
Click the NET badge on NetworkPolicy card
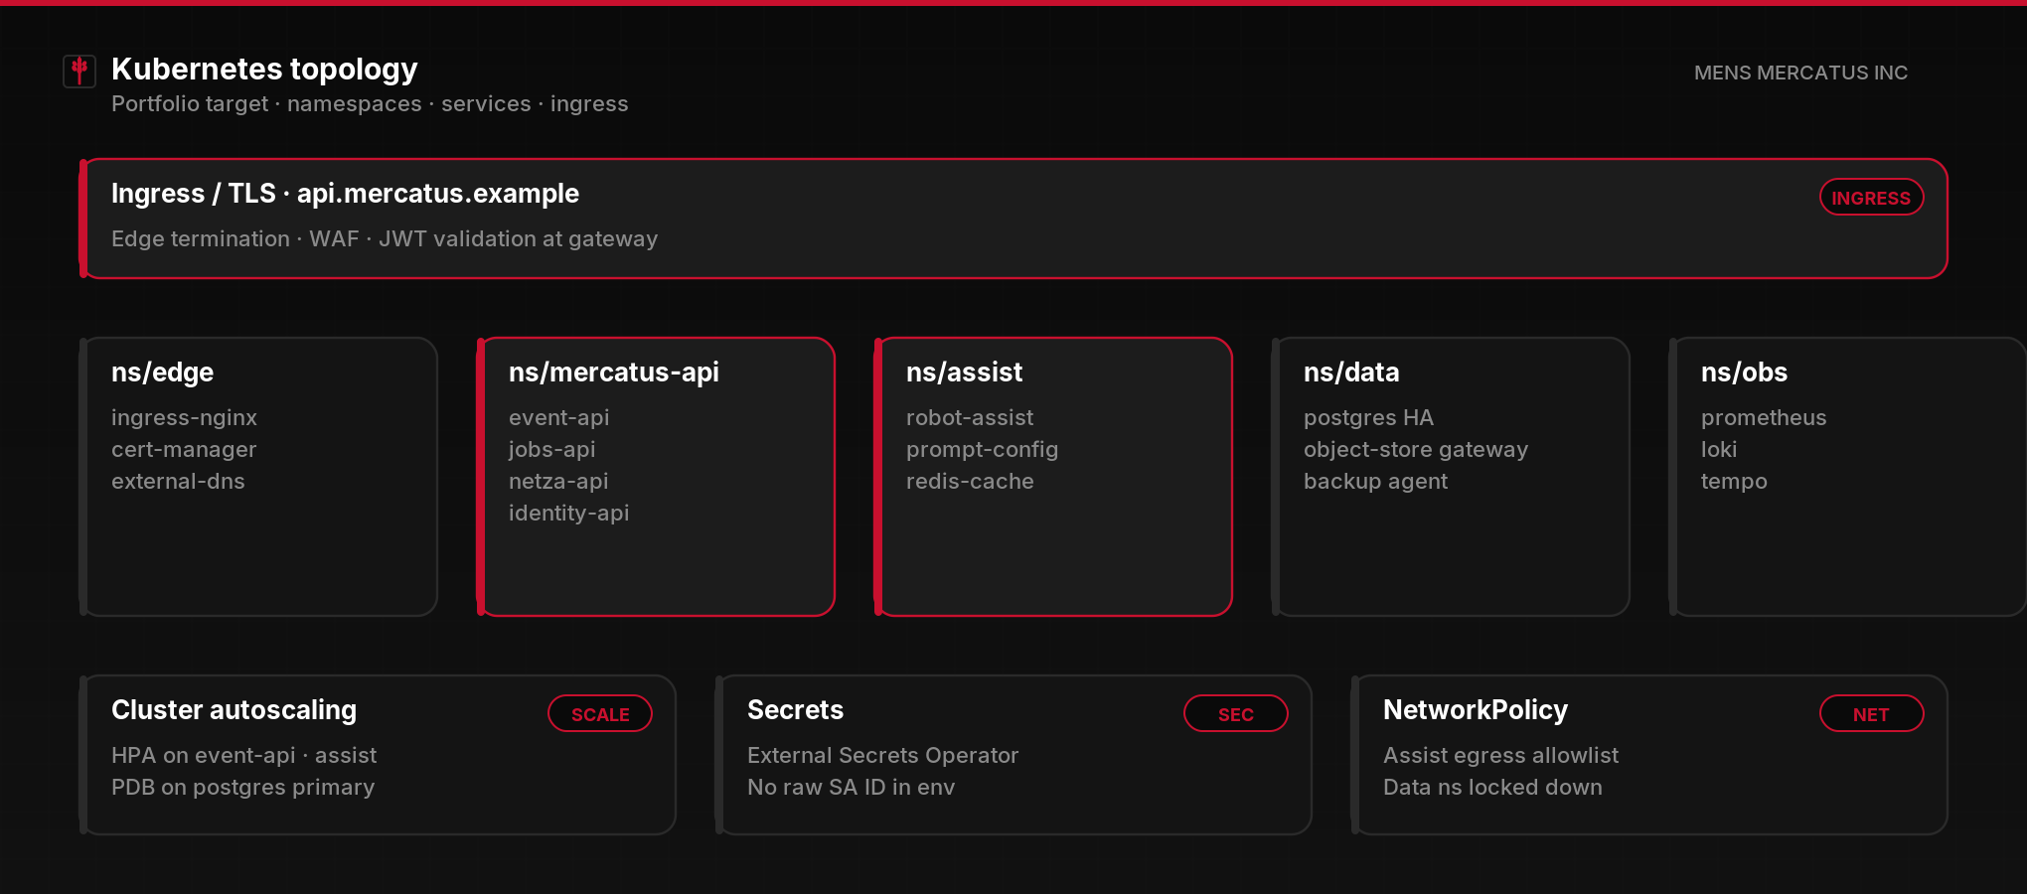[x=1871, y=714]
